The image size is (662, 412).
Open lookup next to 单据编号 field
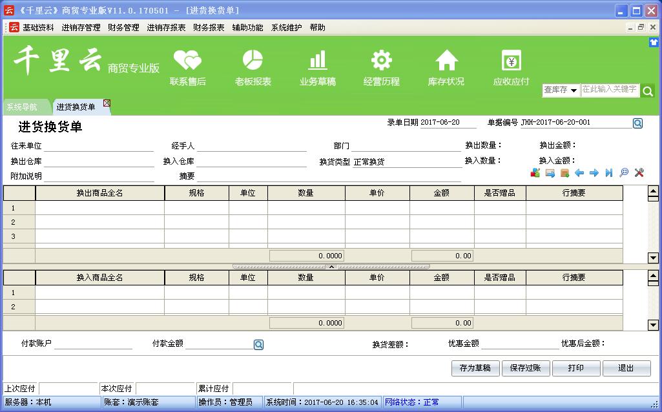coord(637,123)
